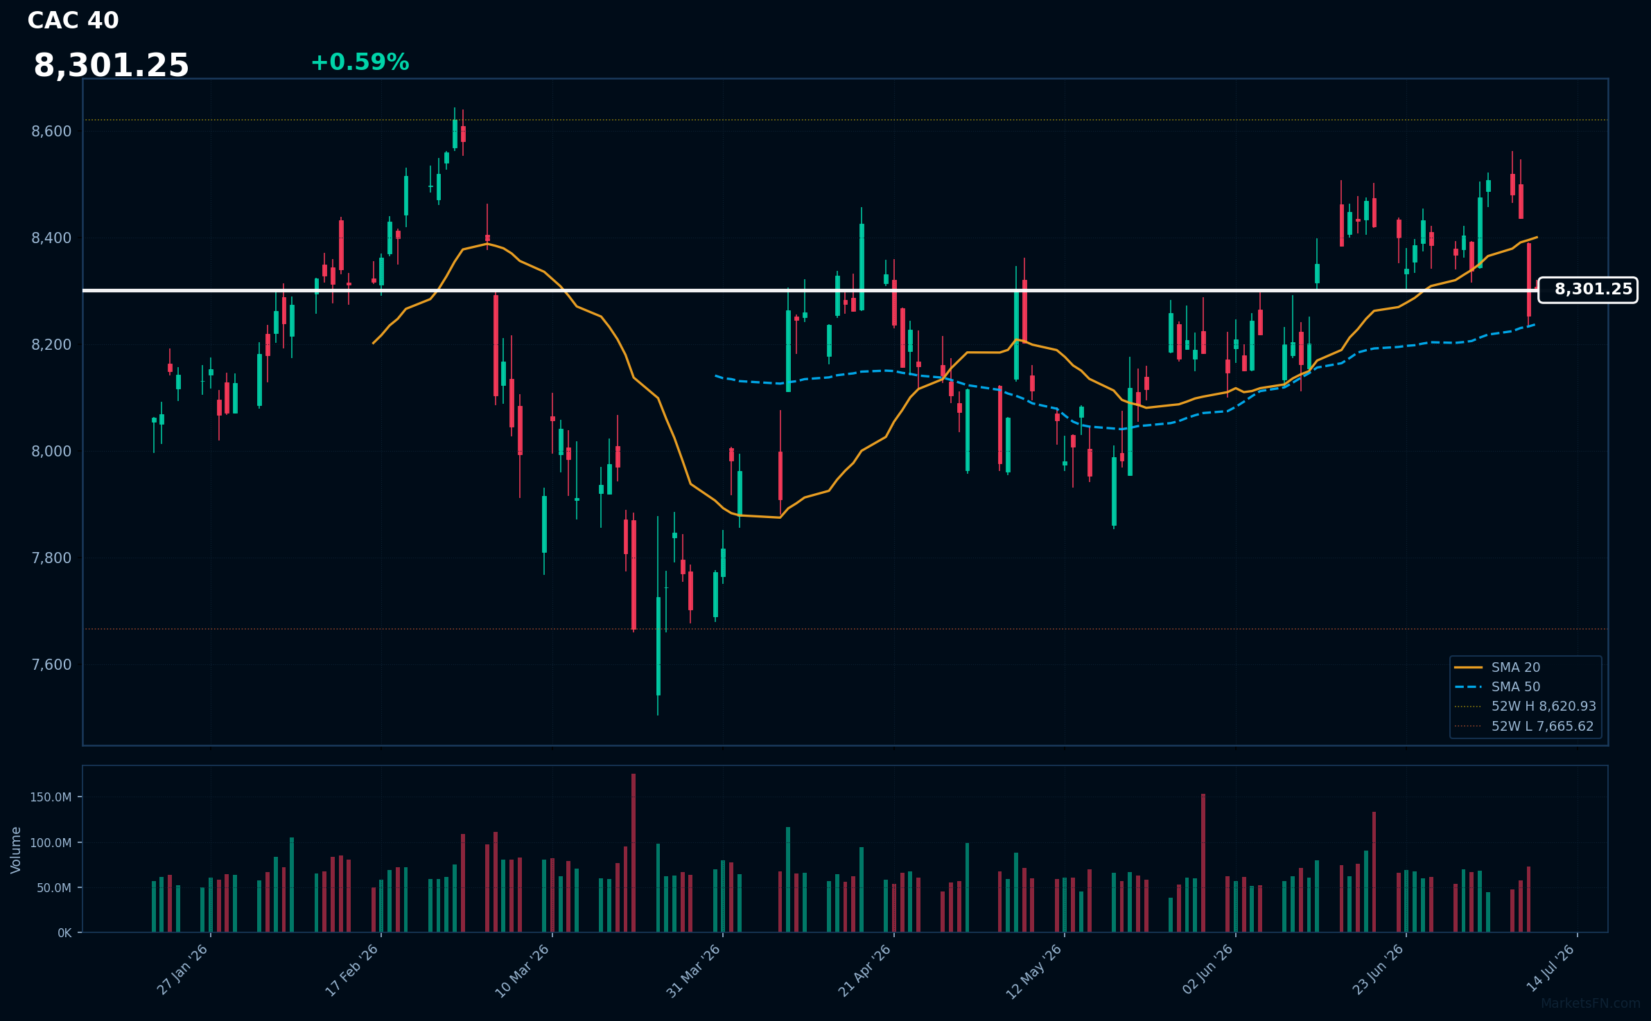
Task: Click the 23 Jun '26 date label
Action: tap(1377, 970)
